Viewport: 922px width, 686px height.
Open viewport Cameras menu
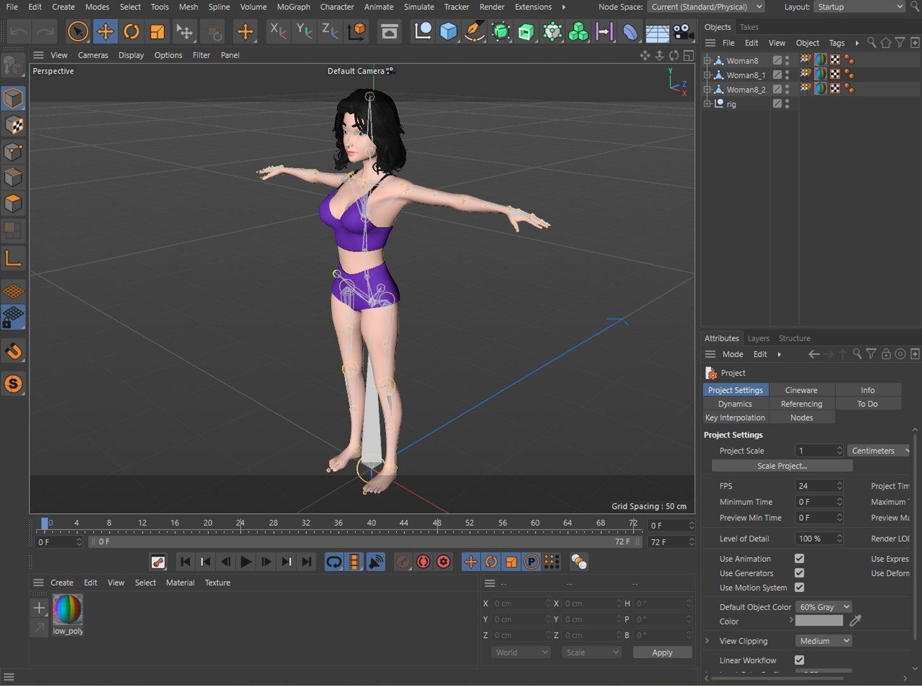93,55
